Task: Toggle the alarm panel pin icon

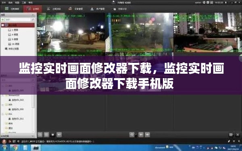Action: (229, 141)
